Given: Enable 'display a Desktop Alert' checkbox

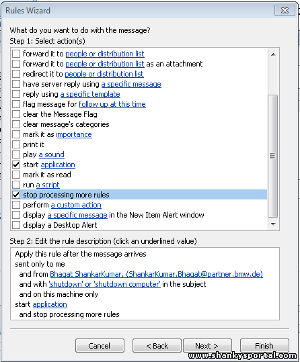Looking at the screenshot, I should click(x=16, y=225).
